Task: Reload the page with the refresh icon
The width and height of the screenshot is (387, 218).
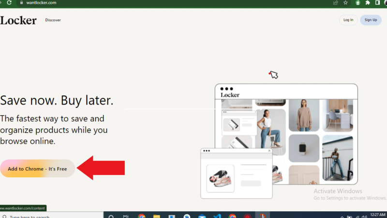Action: pos(9,3)
